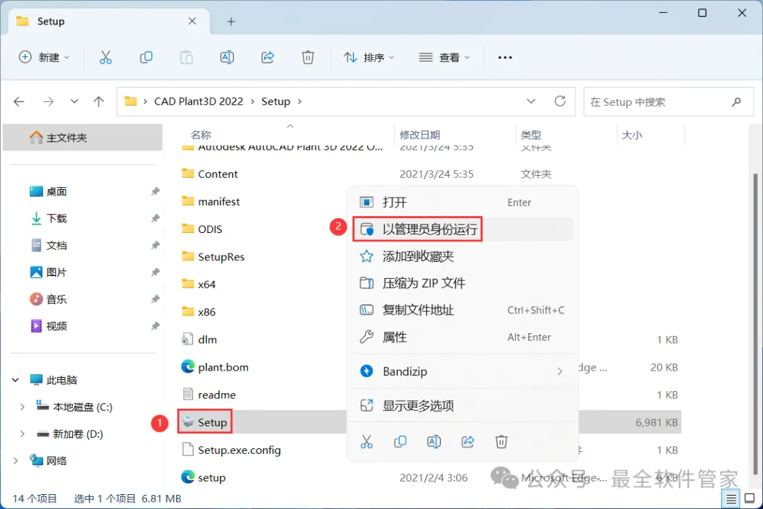
Task: Click the Rename icon in the context menu
Action: coord(434,442)
